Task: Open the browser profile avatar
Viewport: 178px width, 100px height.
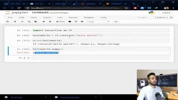Action: (166, 8)
